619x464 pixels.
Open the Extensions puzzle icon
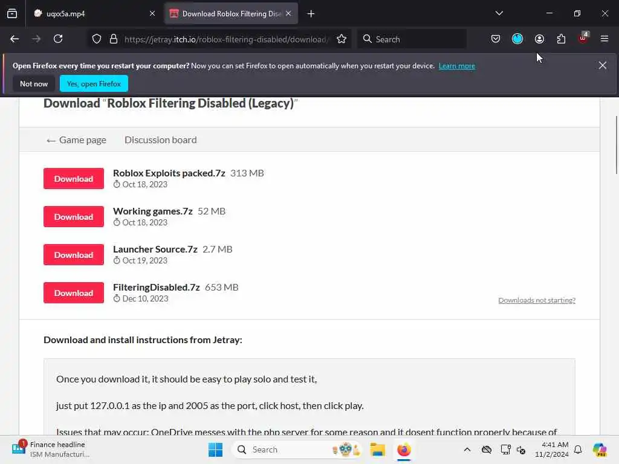[x=561, y=39]
